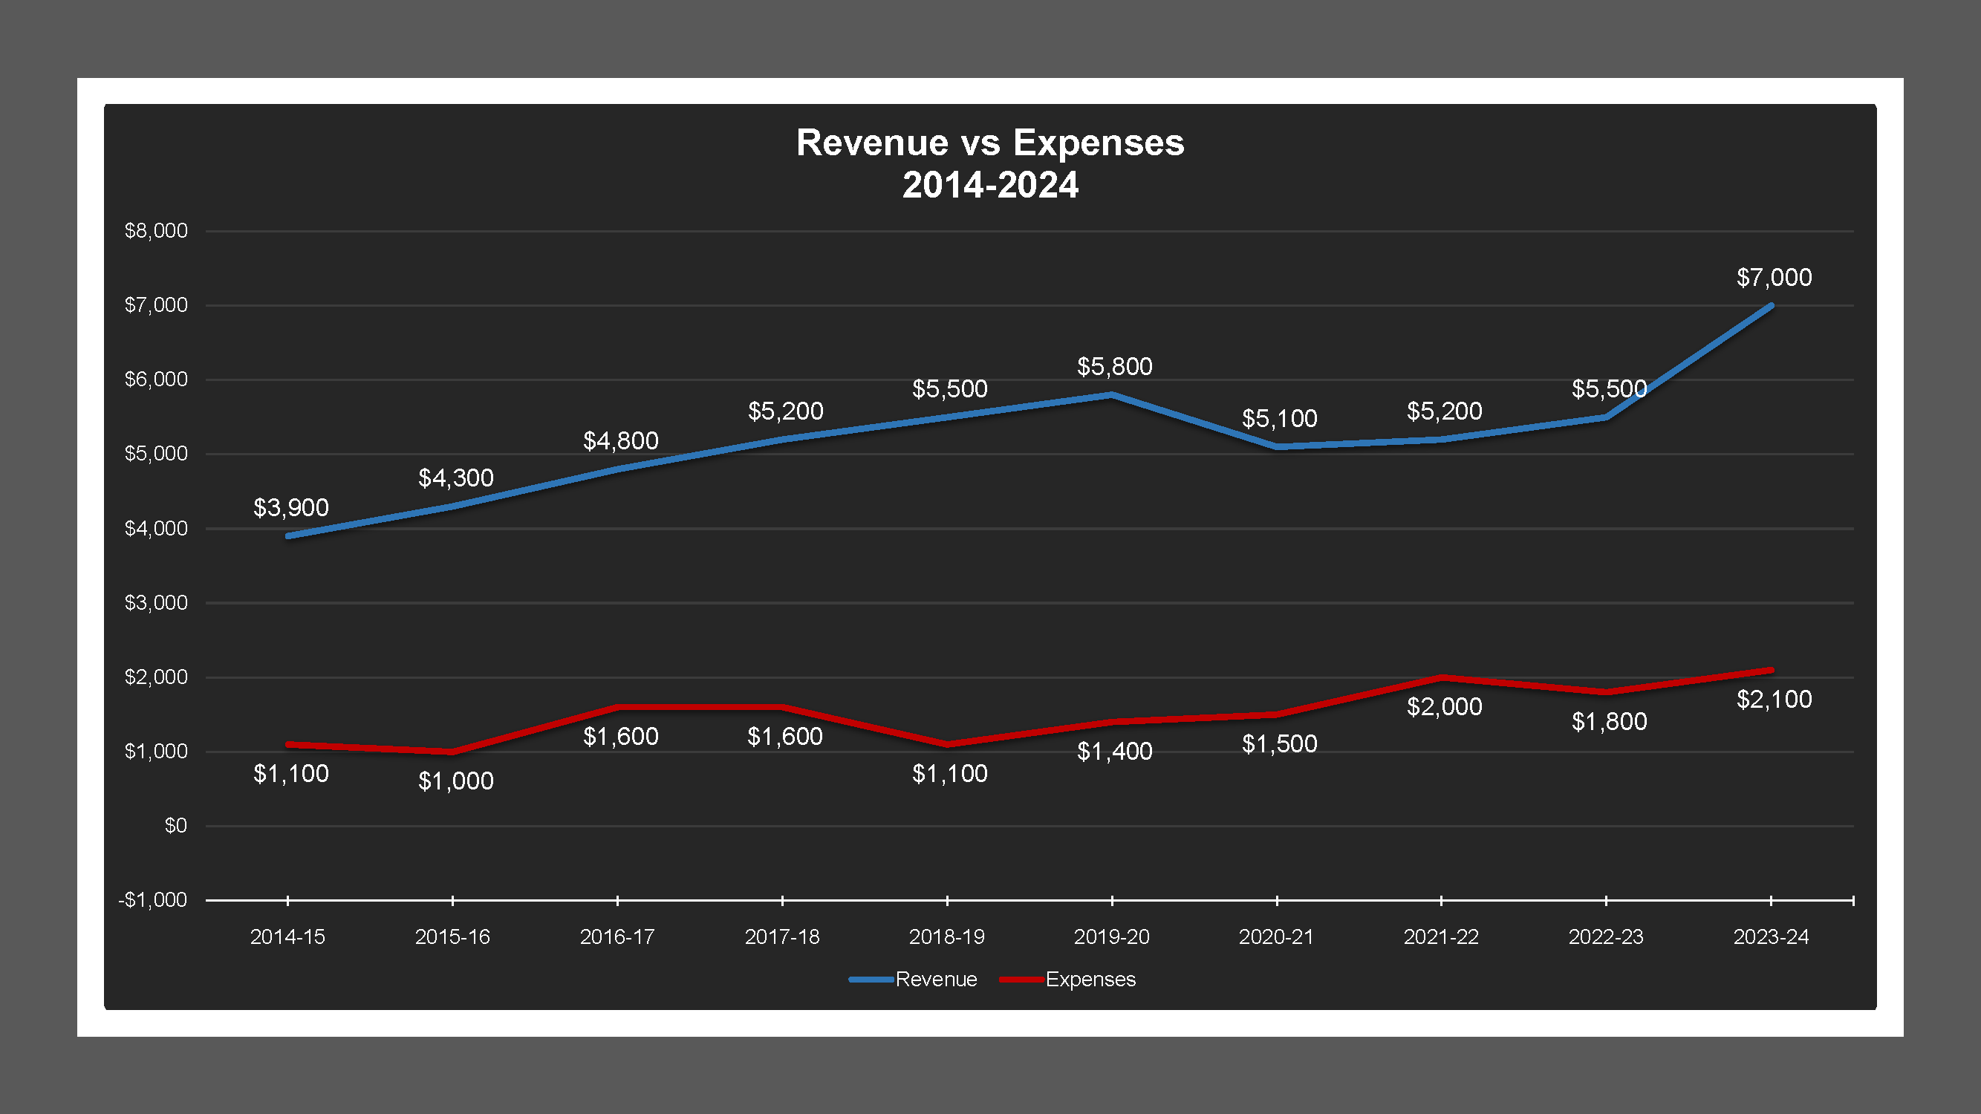
Task: Select the Revenue legend entry
Action: (913, 979)
